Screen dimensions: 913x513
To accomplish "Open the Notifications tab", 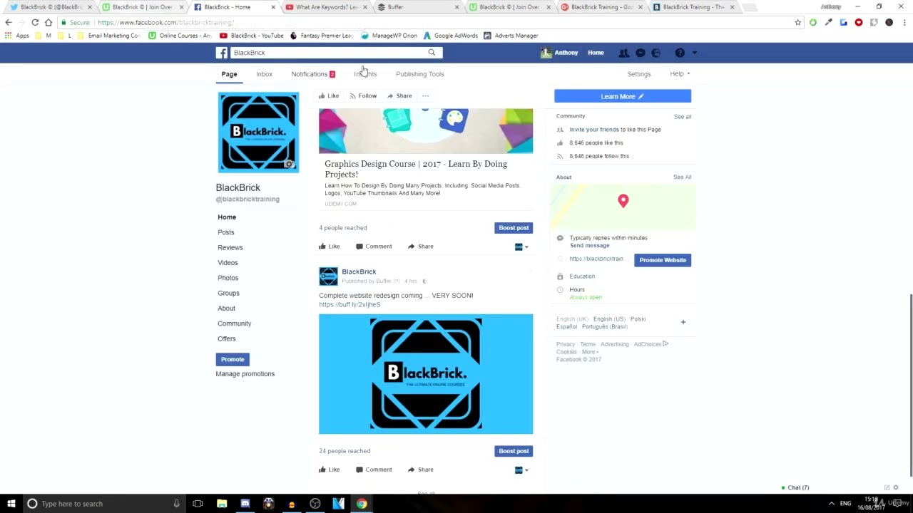I will click(312, 74).
